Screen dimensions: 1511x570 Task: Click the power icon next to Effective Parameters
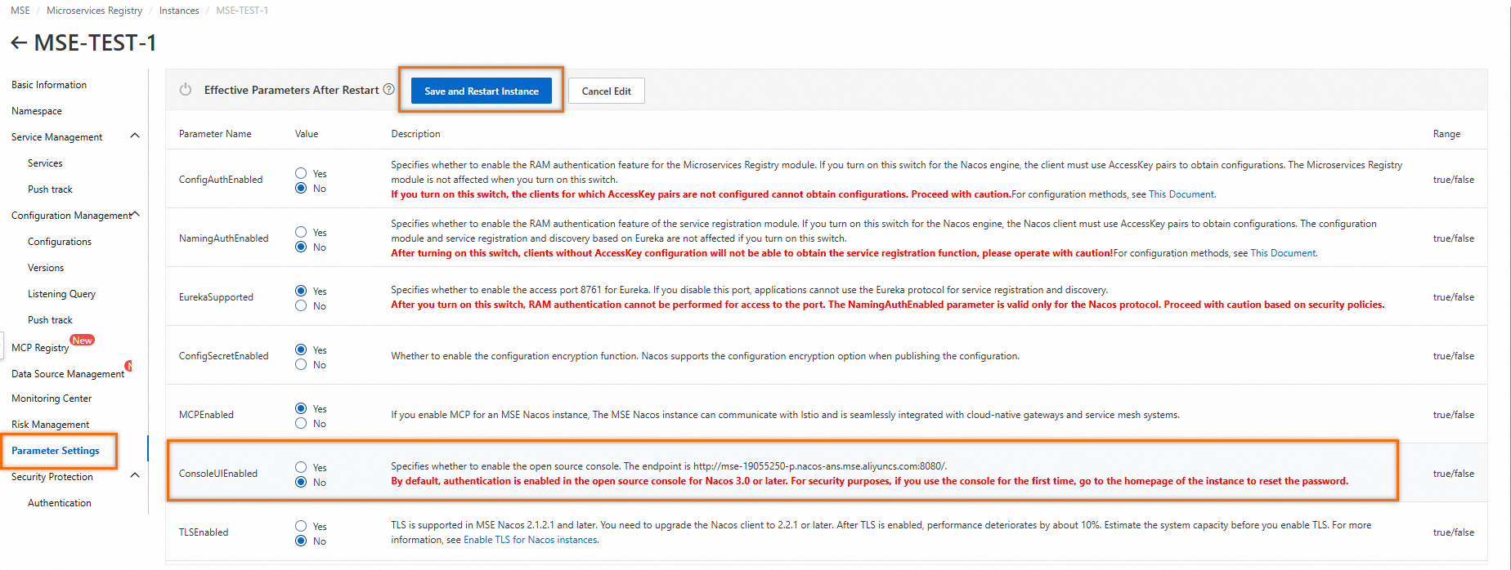[186, 90]
